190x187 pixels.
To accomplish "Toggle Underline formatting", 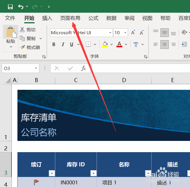I will click(x=72, y=44).
